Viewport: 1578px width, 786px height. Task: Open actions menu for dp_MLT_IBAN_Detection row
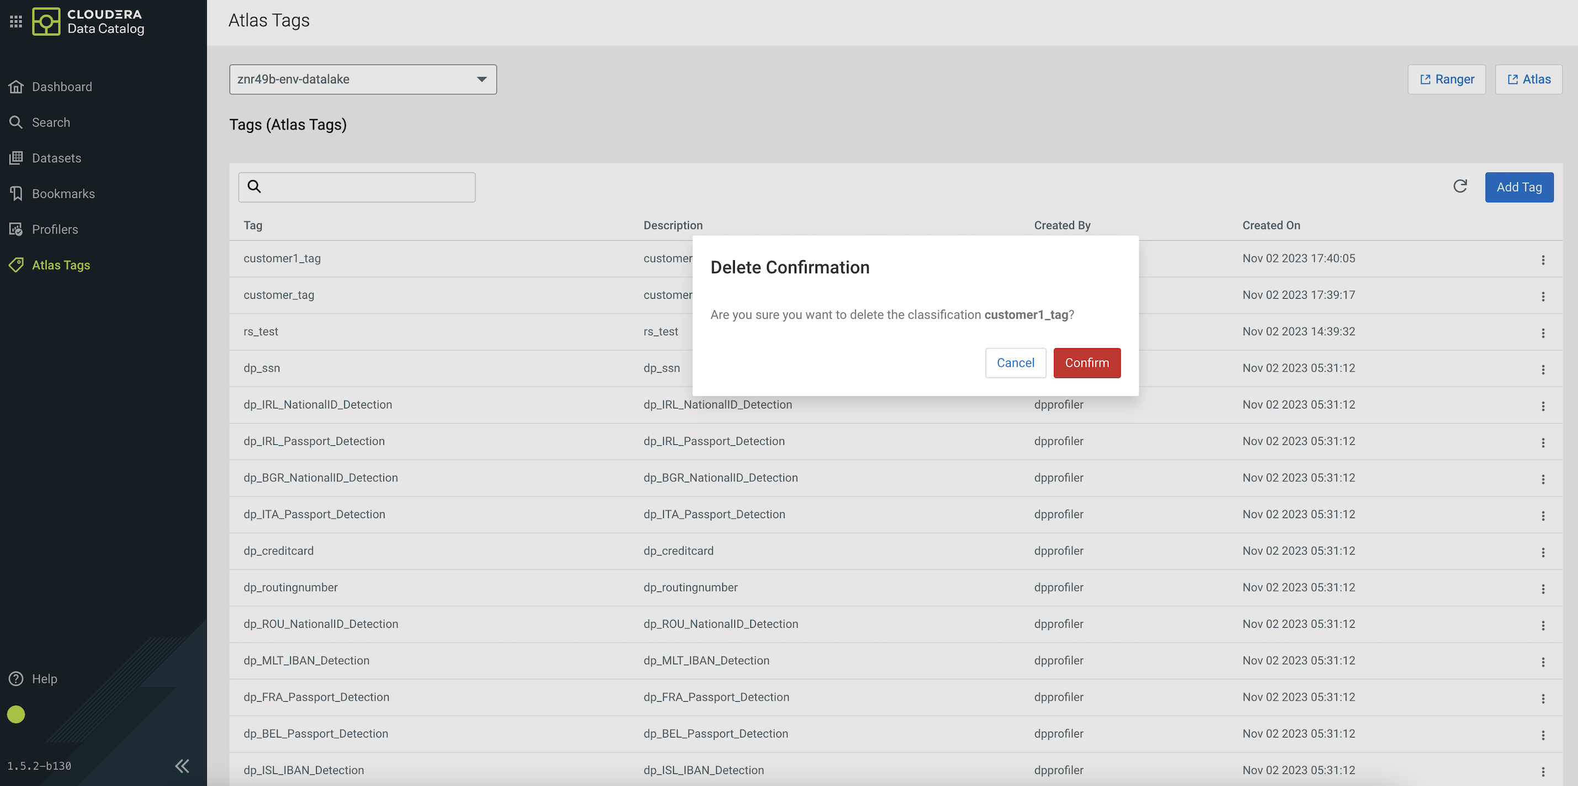tap(1543, 661)
